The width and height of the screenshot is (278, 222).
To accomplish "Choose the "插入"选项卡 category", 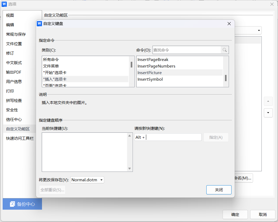I will tap(85, 79).
